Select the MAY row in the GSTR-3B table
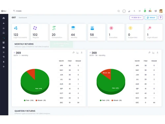This screenshot has height=124, width=165. coord(146,70)
